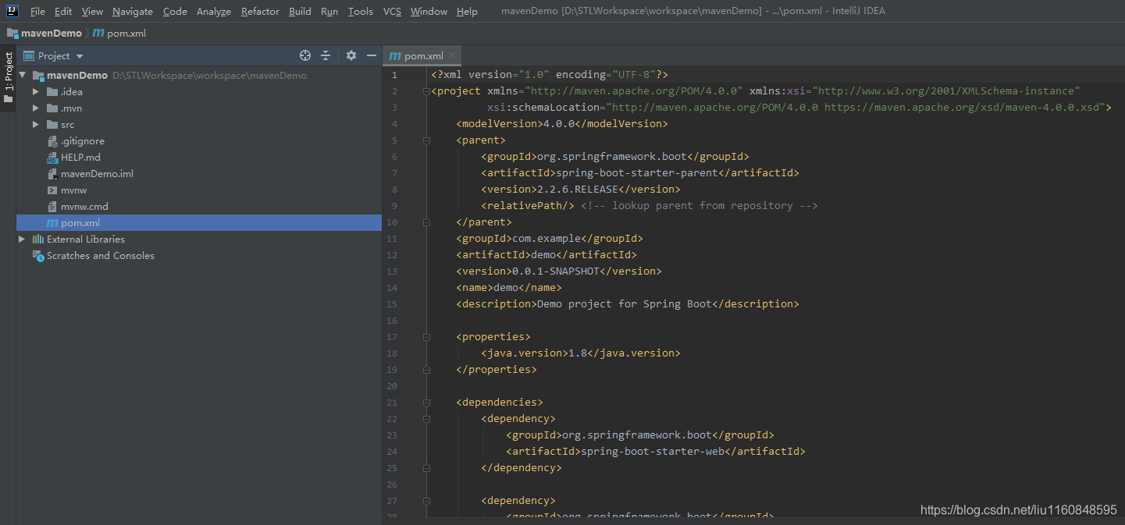Click the src folder icon

52,125
